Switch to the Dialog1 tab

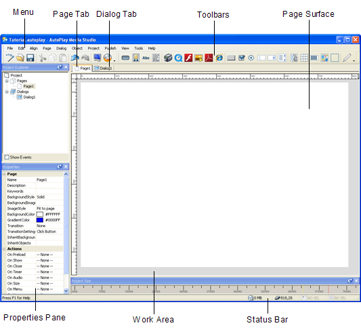coord(103,68)
